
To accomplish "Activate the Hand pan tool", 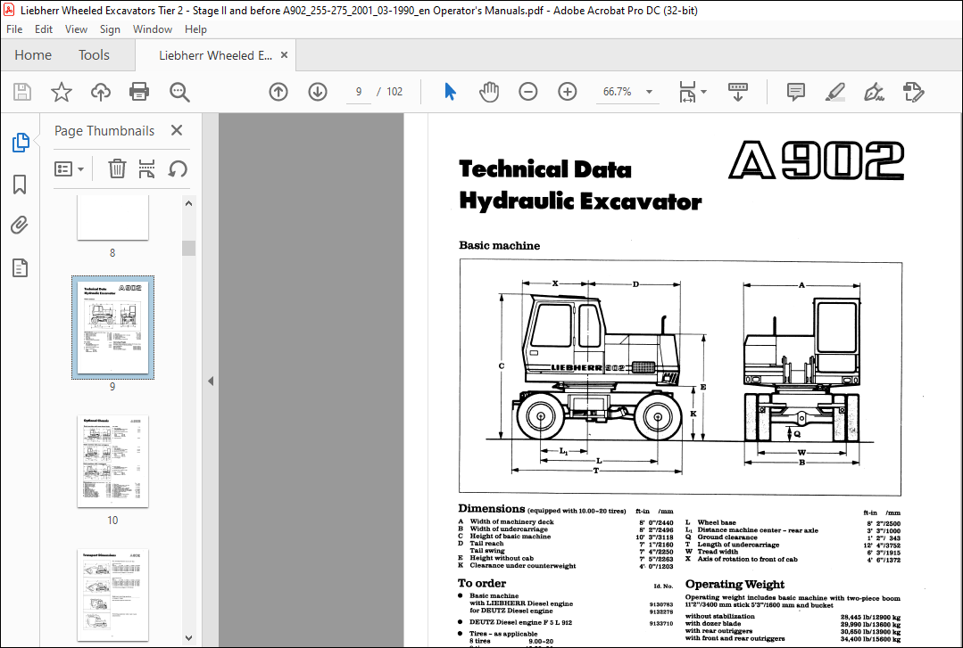I will click(x=489, y=92).
